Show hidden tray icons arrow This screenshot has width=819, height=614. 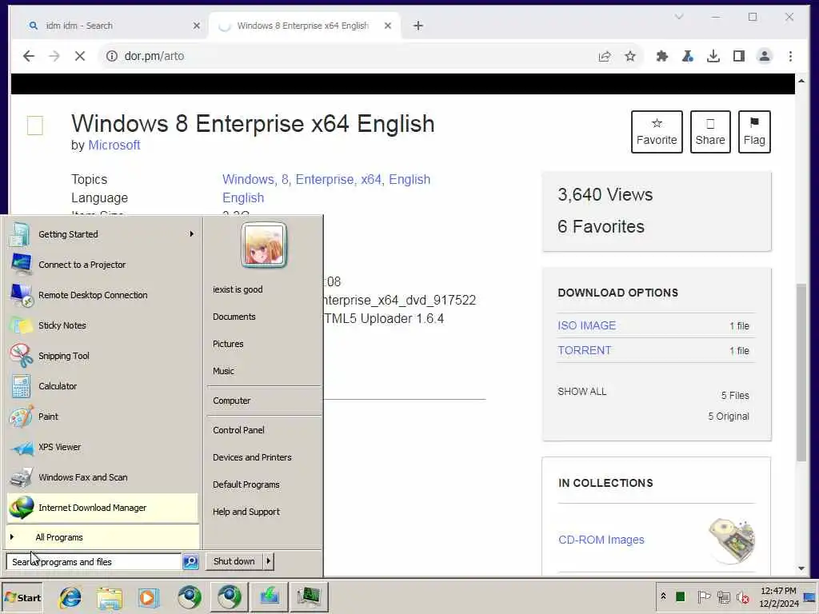pyautogui.click(x=663, y=596)
